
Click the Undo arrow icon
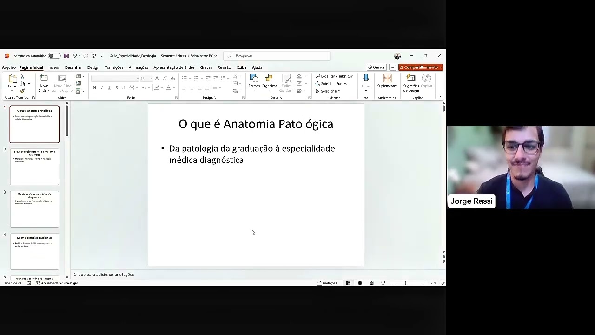tap(74, 56)
